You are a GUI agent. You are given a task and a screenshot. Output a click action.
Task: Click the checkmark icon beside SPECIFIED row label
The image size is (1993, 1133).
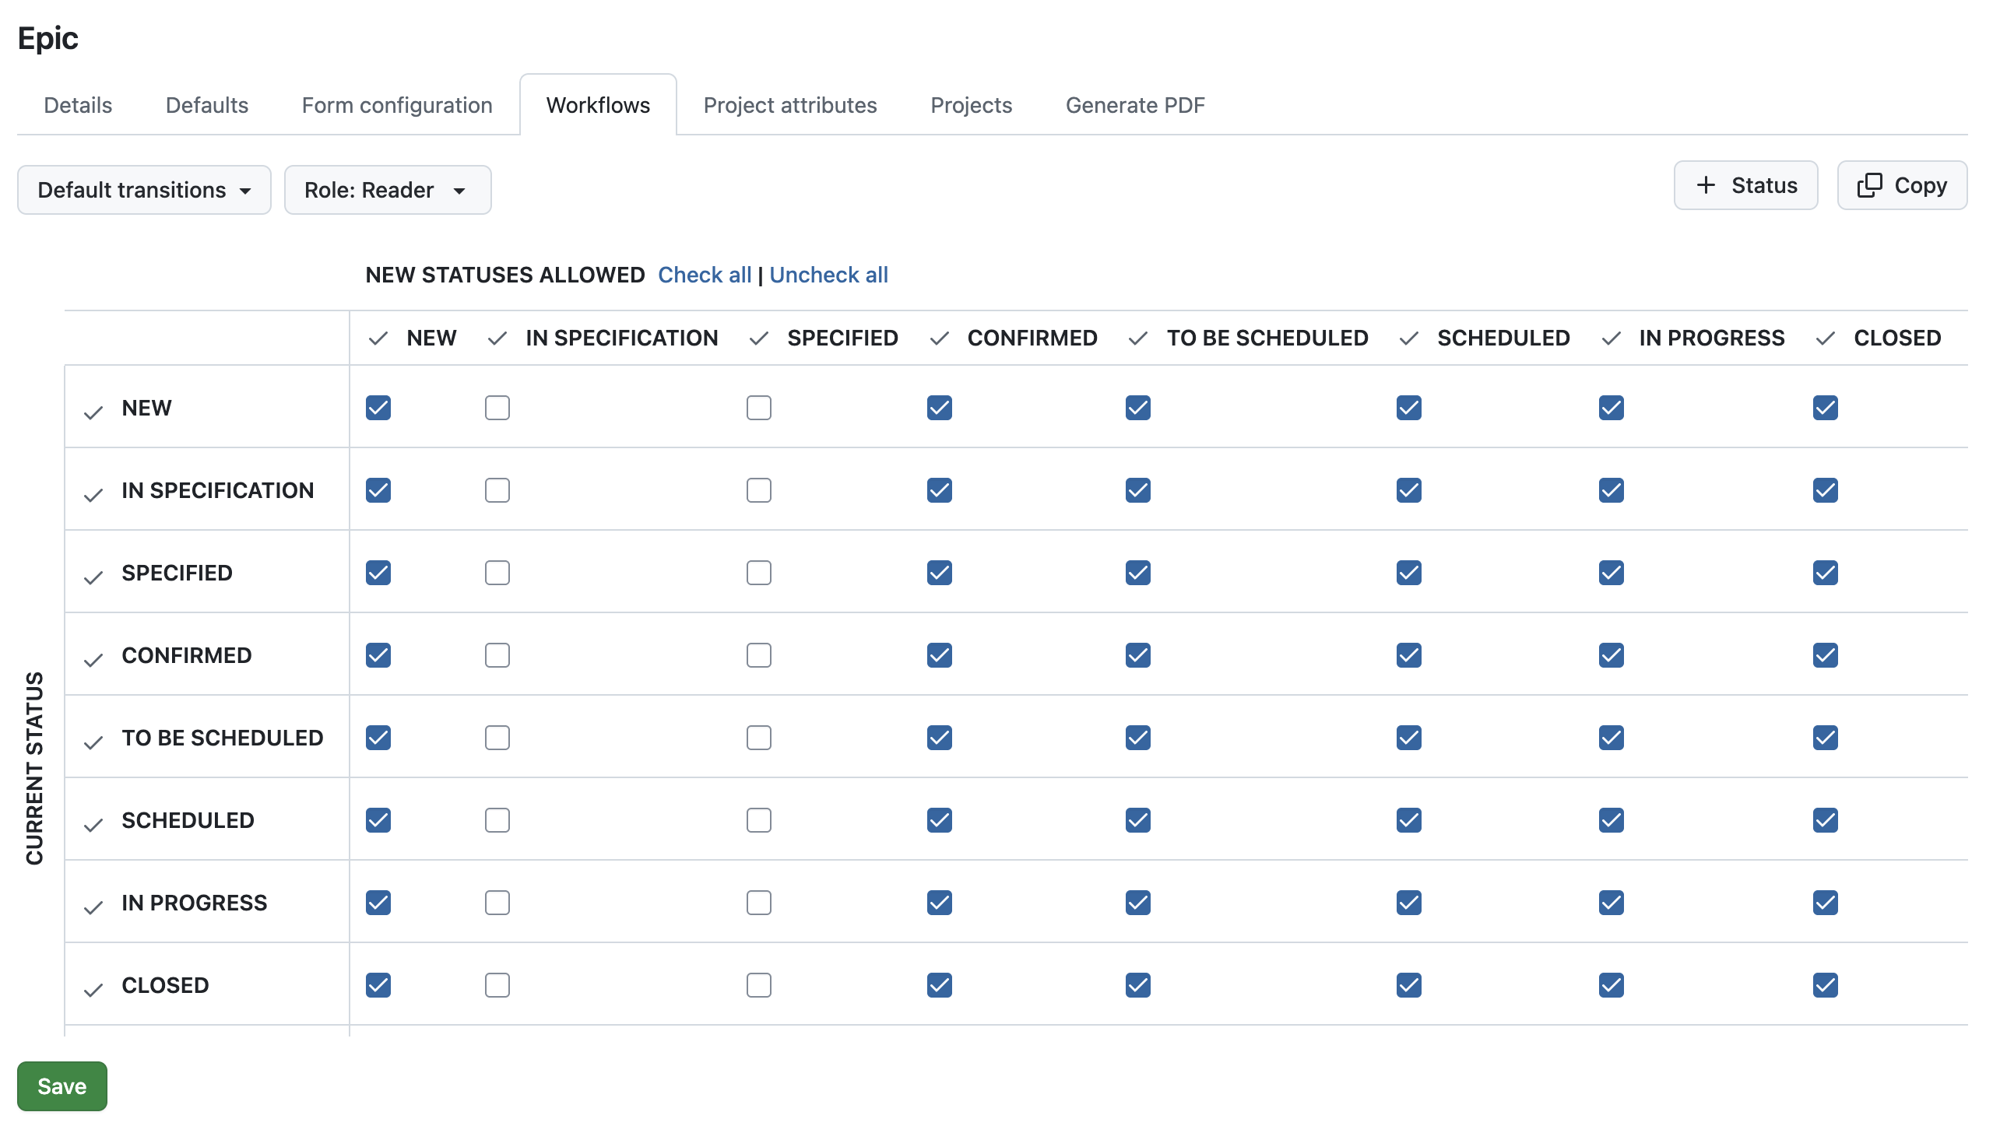coord(93,578)
